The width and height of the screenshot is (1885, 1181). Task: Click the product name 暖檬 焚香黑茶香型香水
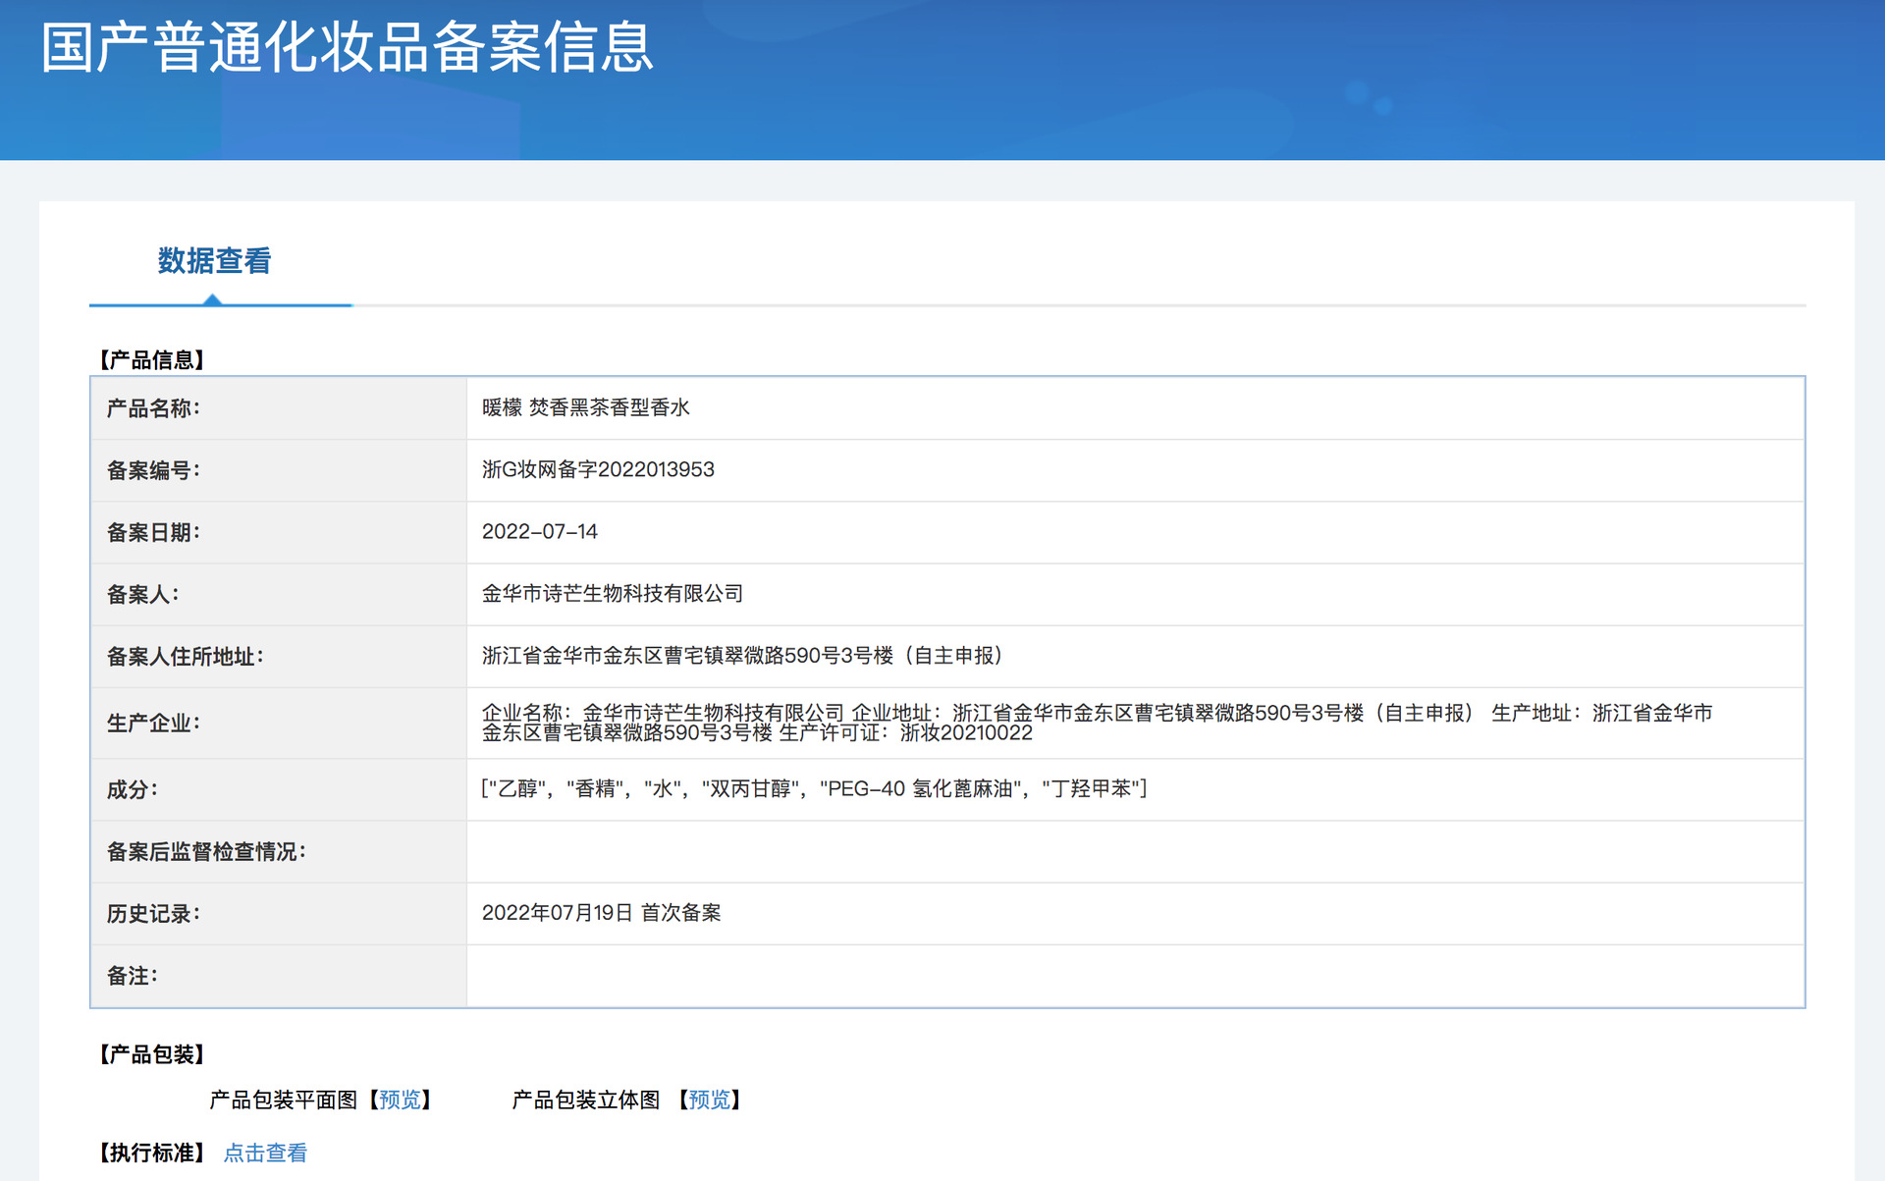pyautogui.click(x=585, y=407)
